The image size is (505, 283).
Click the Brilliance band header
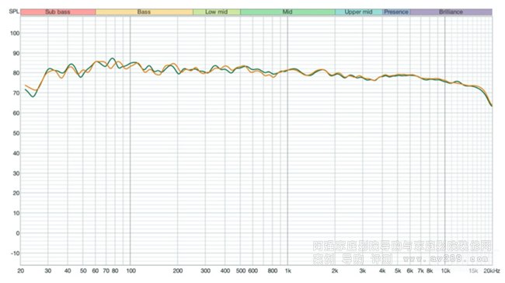tap(451, 12)
